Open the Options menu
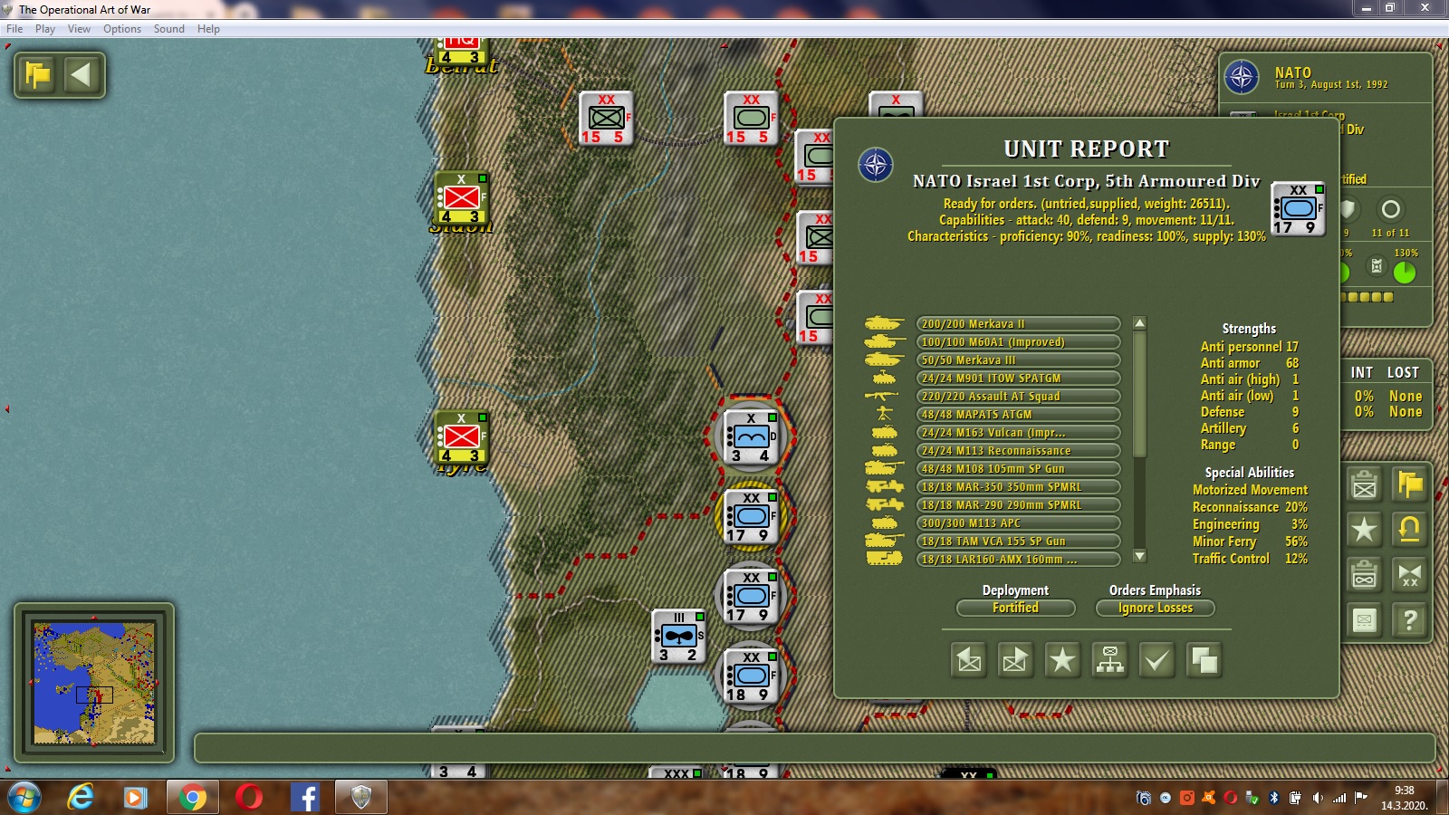 click(122, 29)
